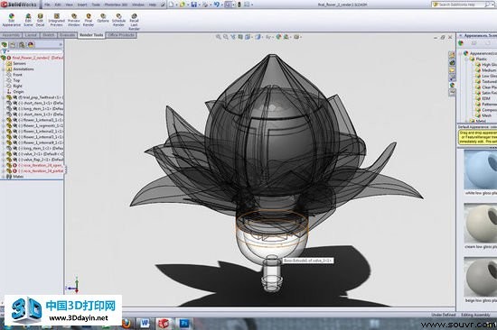Switch to the Sketch tab
This screenshot has width=497, height=330.
pos(49,35)
